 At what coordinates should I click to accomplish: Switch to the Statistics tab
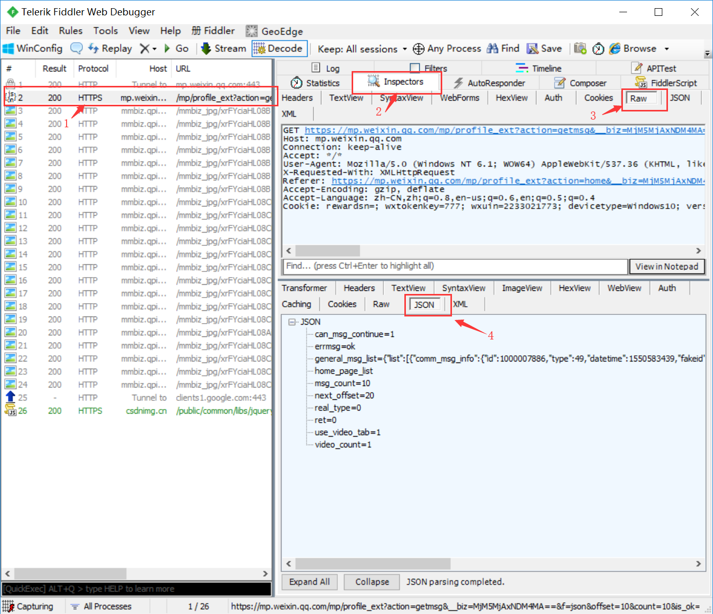click(315, 83)
